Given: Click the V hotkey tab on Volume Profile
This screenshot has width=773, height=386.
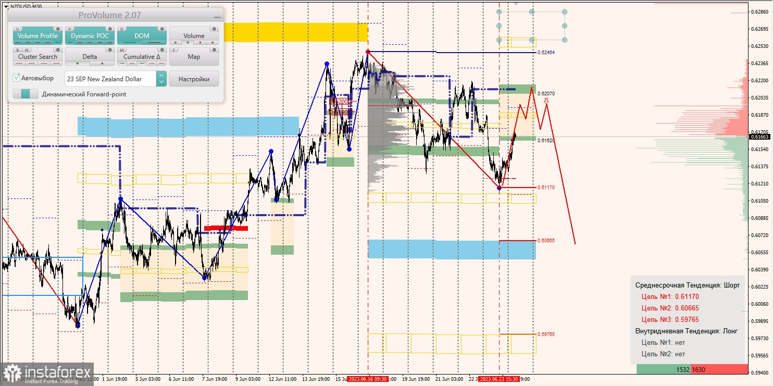Looking at the screenshot, I should point(18,29).
